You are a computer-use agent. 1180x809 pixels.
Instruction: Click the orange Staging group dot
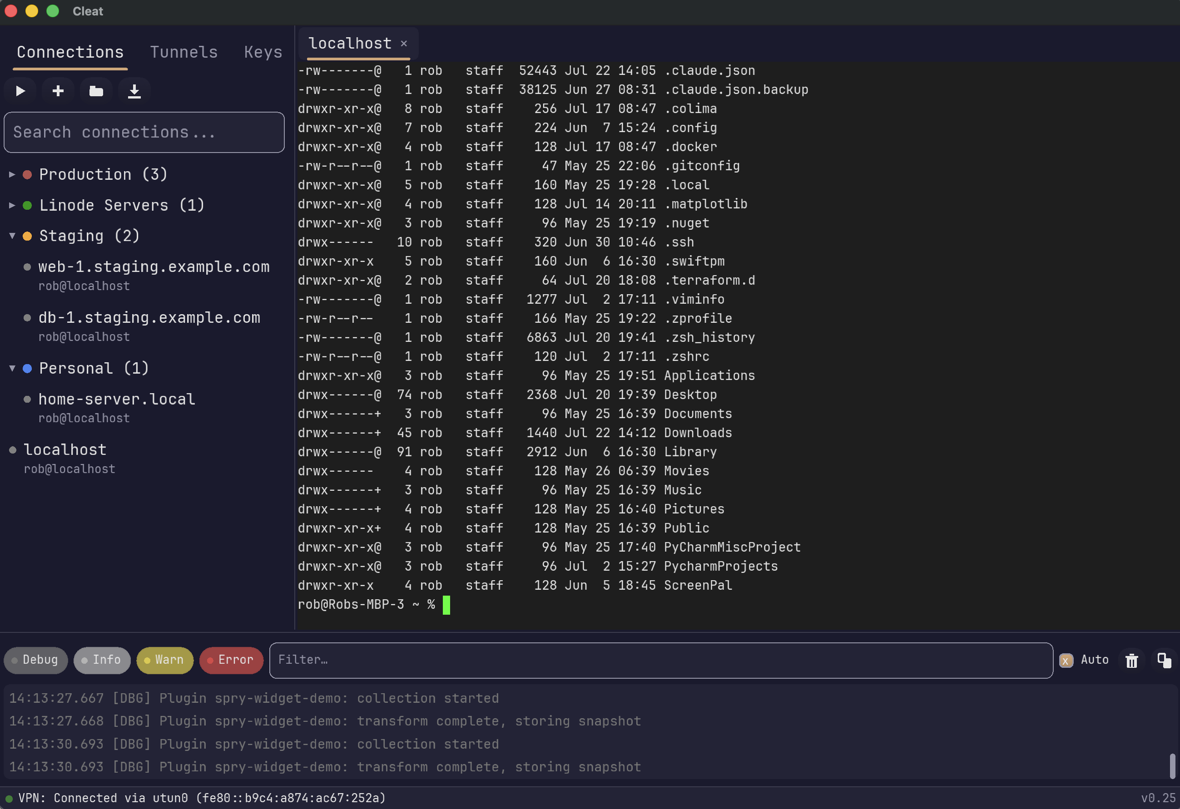coord(27,236)
